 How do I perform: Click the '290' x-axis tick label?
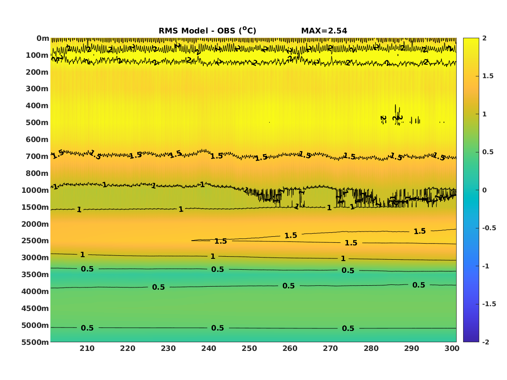pos(411,348)
